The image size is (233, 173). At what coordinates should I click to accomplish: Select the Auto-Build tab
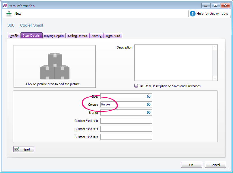click(x=113, y=36)
